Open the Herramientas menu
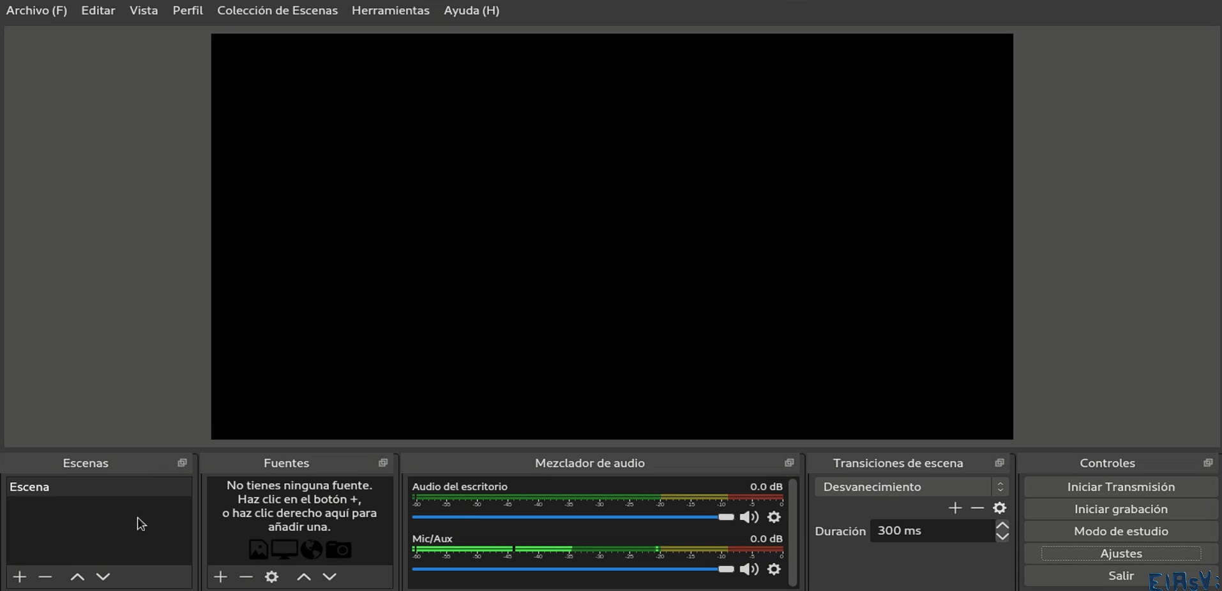 click(x=391, y=11)
